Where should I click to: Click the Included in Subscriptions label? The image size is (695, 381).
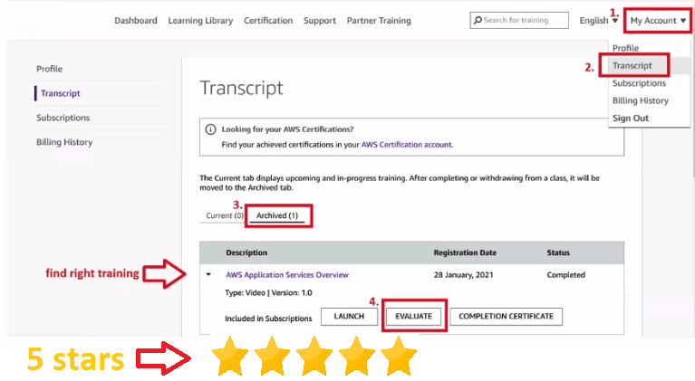(x=268, y=319)
